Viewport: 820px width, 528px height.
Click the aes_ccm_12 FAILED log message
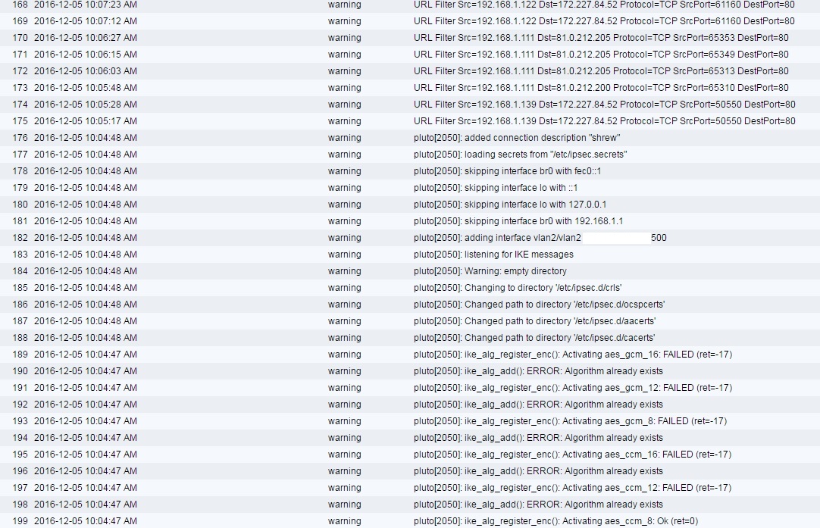572,488
